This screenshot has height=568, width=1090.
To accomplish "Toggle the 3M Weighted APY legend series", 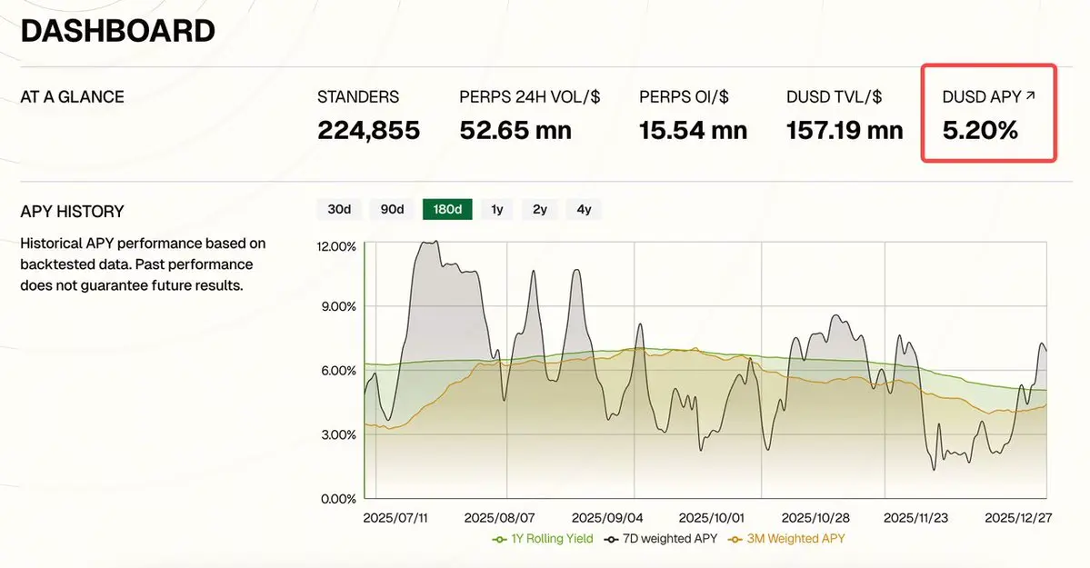I will (786, 539).
